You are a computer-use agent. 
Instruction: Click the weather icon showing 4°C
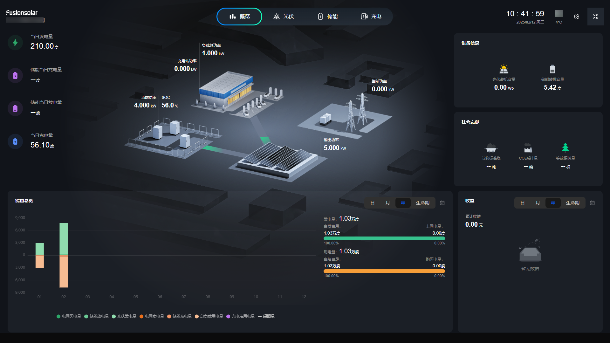coord(558,14)
